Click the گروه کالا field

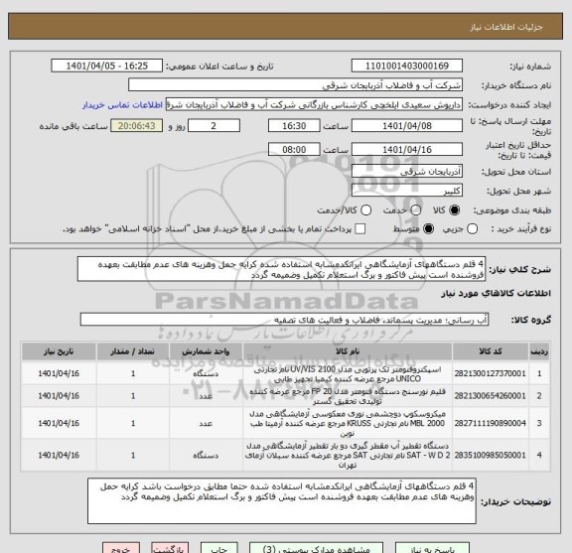(284, 320)
